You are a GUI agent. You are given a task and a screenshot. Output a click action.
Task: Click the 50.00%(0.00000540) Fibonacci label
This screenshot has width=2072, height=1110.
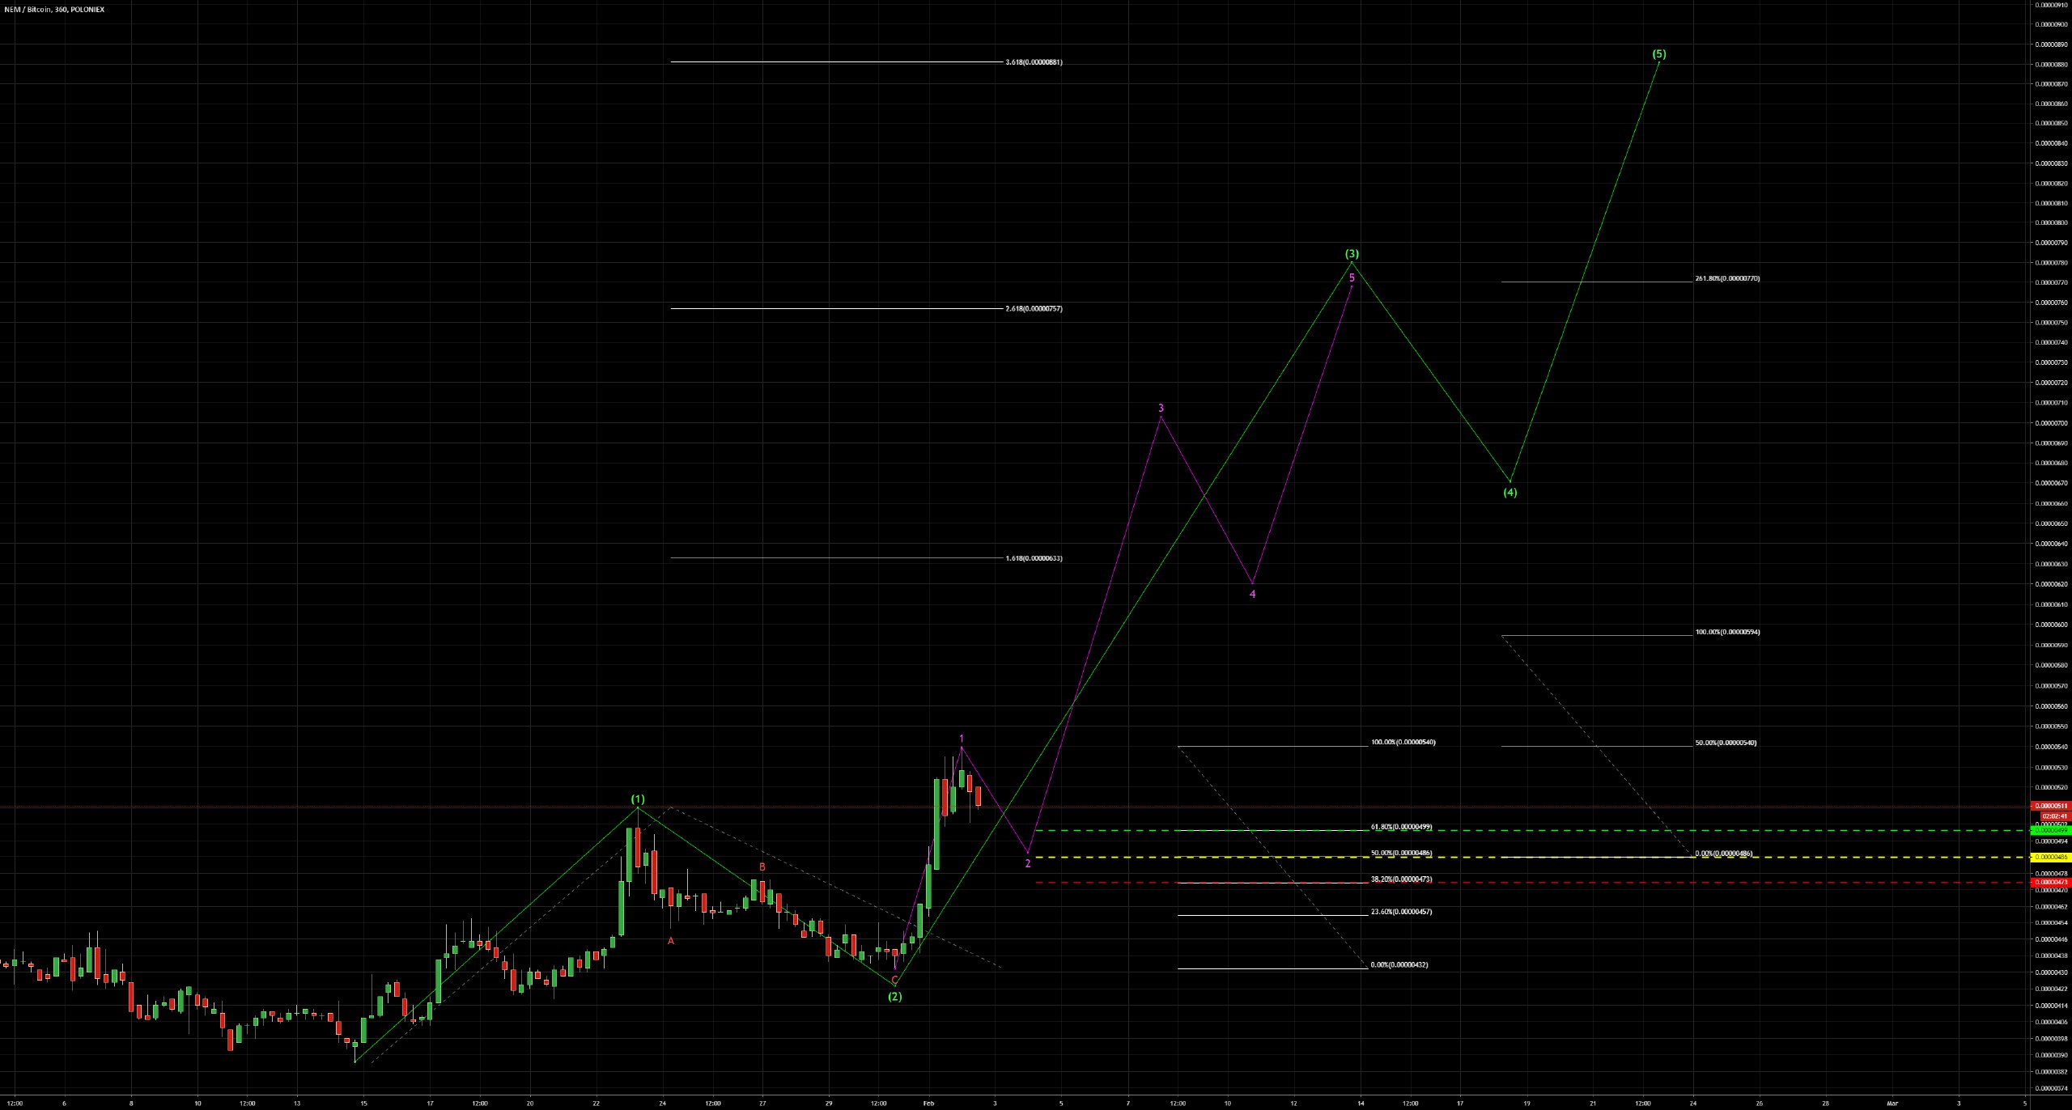[x=1726, y=743]
